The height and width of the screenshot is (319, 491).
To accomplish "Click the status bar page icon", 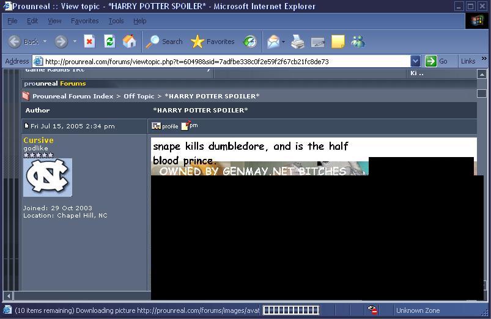I will [x=7, y=310].
